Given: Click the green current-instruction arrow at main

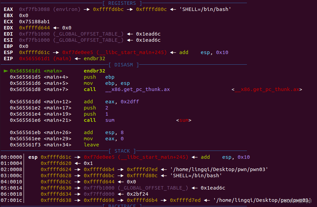Looking at the screenshot, I should 6,71.
